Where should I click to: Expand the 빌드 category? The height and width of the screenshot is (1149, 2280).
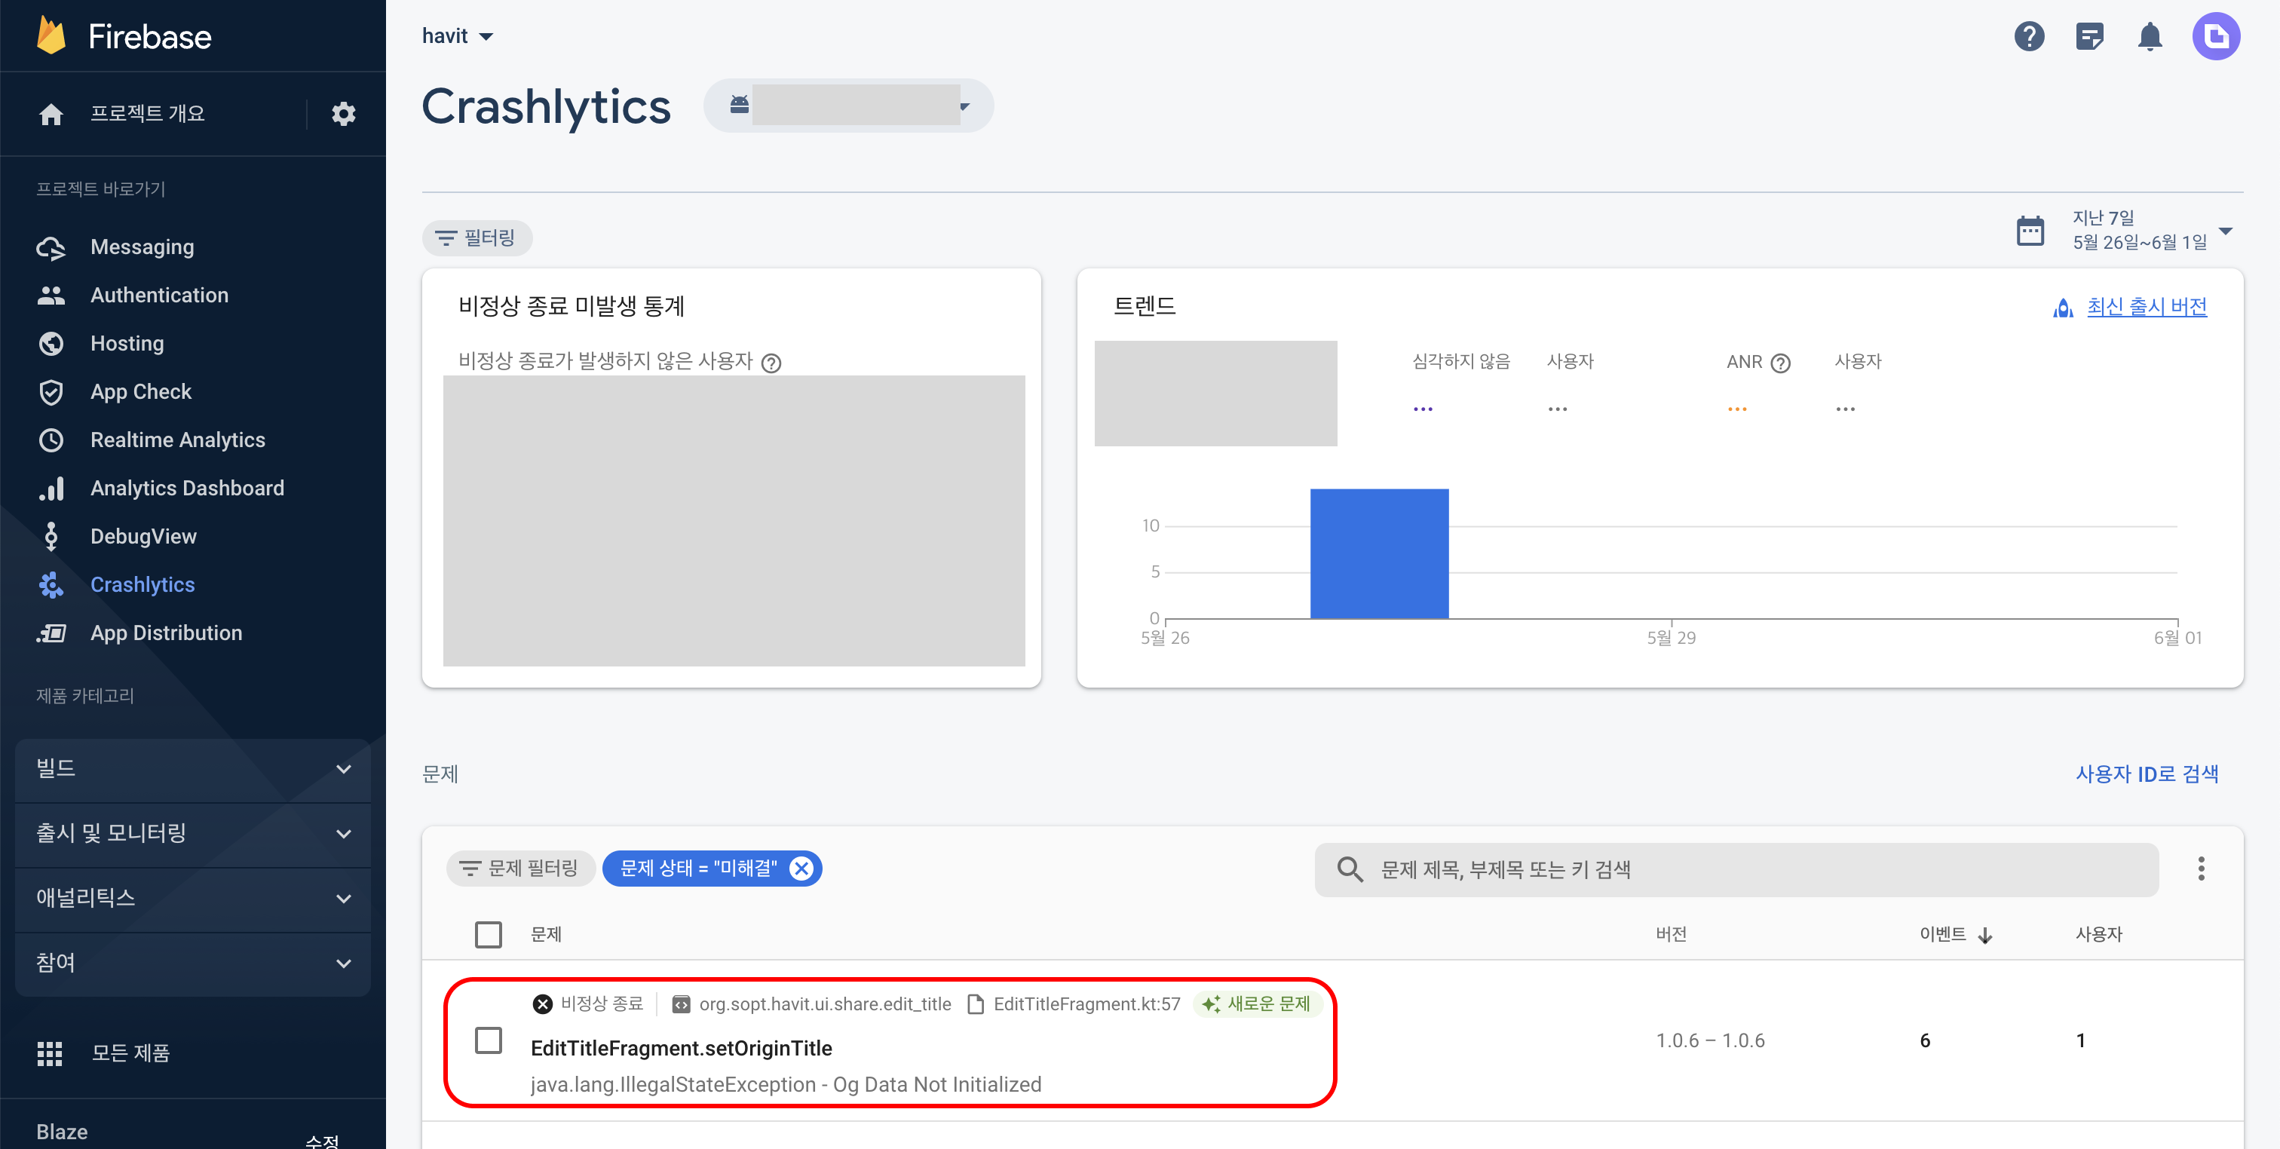[193, 768]
